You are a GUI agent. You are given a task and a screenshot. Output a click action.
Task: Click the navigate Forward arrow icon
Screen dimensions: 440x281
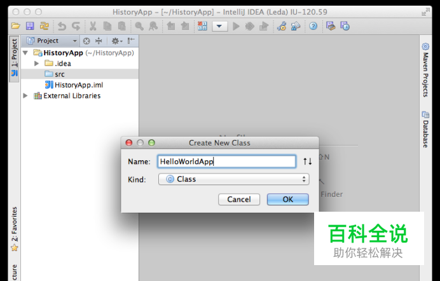[x=185, y=26]
